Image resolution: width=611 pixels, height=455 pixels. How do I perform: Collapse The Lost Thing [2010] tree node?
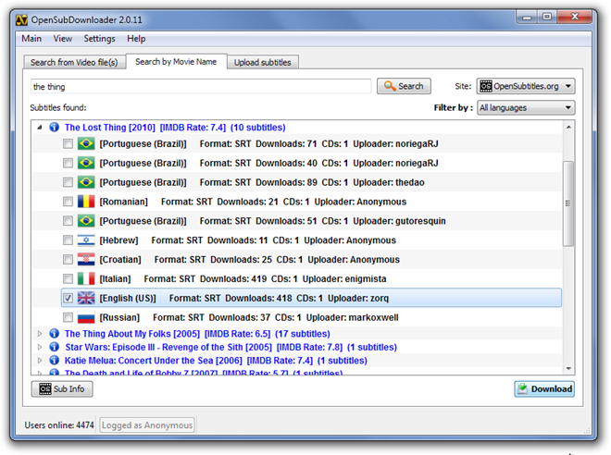coord(40,128)
